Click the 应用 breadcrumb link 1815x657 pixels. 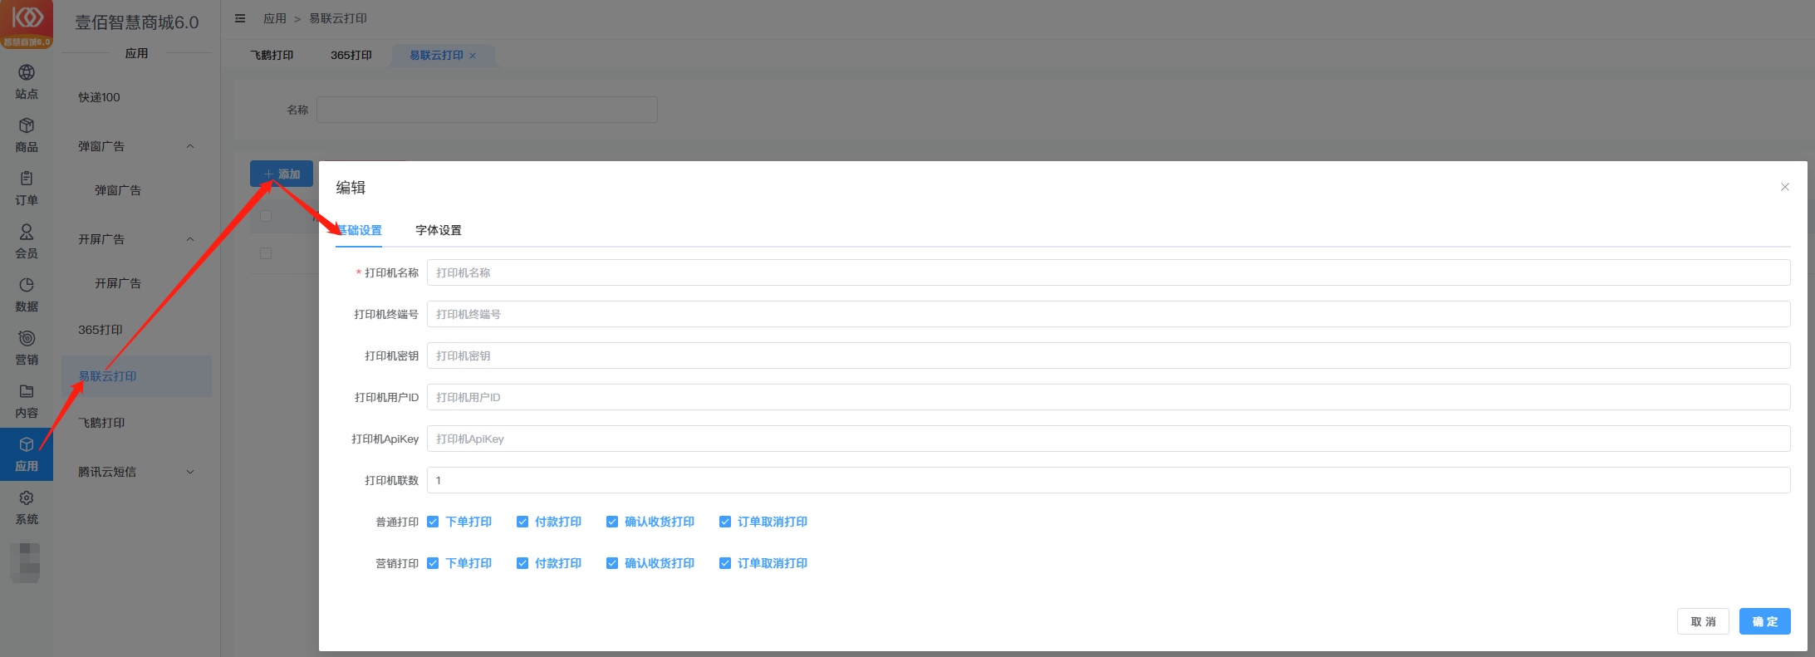click(275, 18)
